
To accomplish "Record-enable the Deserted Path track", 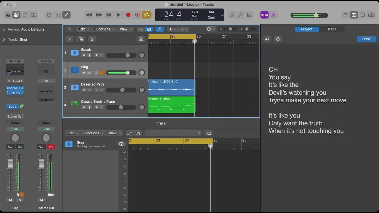I will coord(96,90).
